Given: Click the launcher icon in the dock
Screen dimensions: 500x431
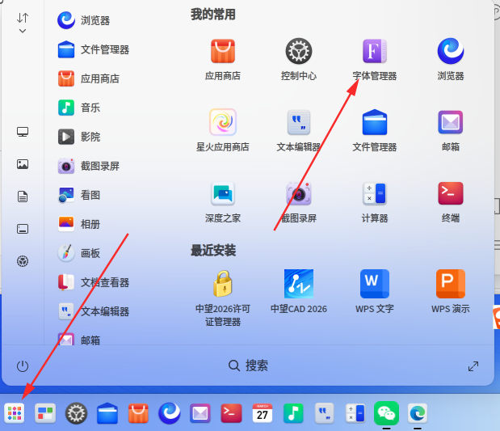Looking at the screenshot, I should [15, 413].
